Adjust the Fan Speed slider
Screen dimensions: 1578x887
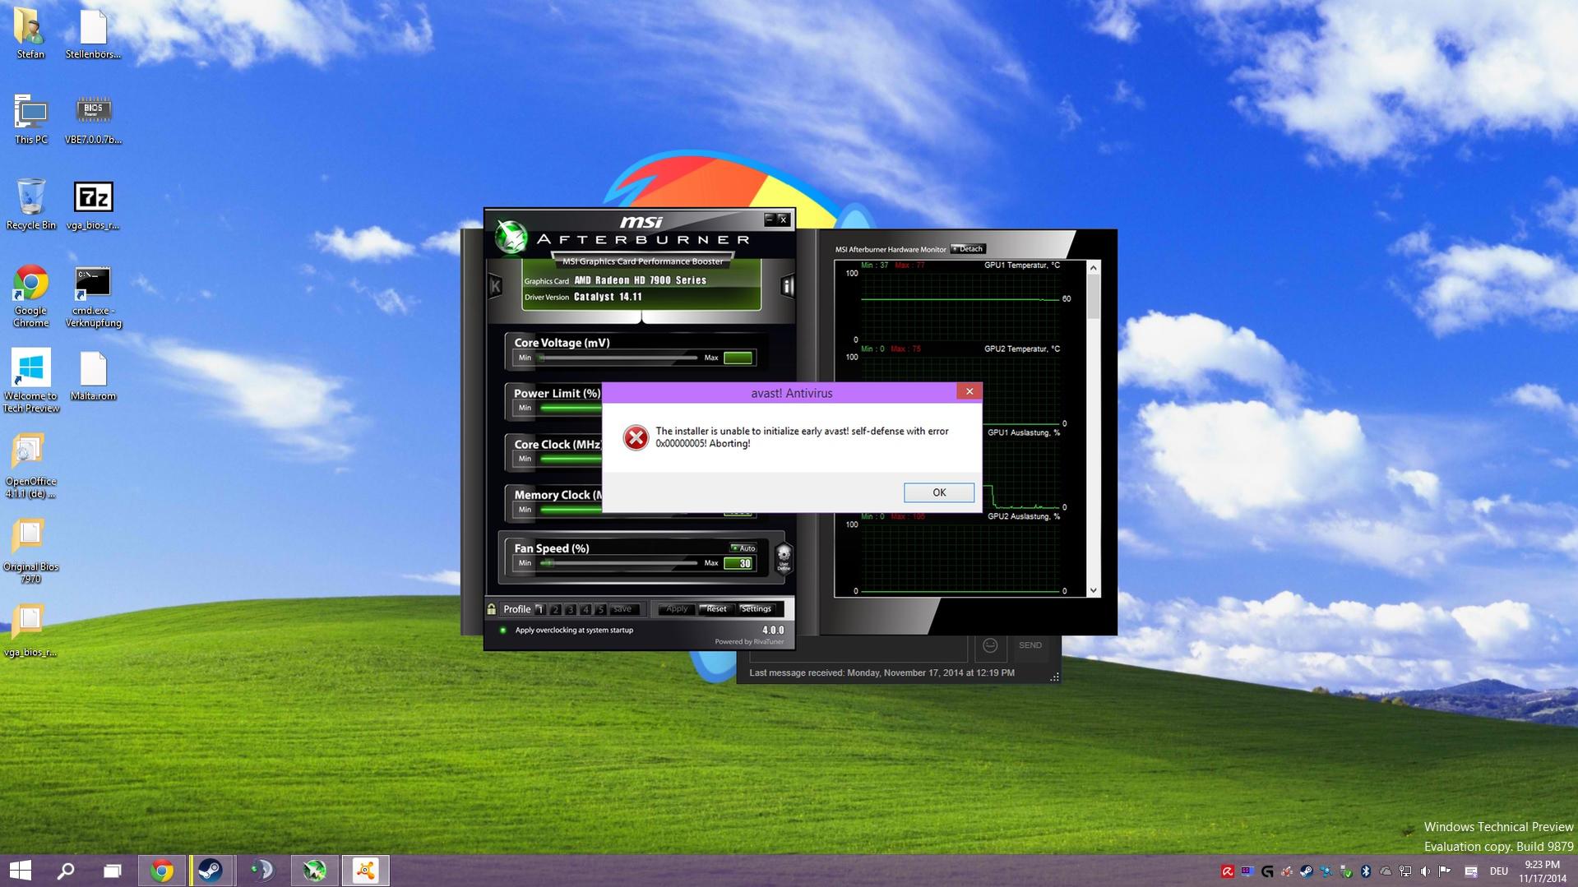click(618, 563)
